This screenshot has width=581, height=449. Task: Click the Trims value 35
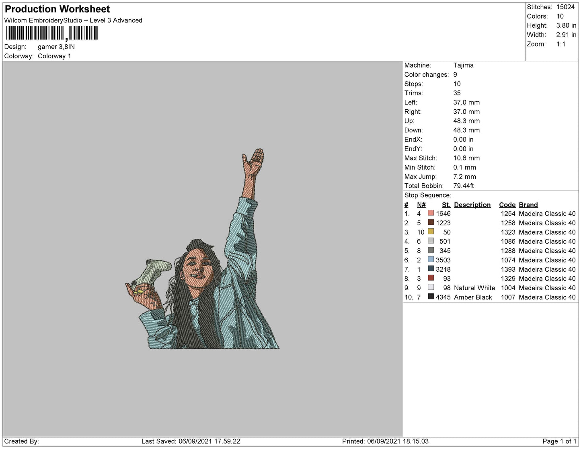(x=457, y=93)
